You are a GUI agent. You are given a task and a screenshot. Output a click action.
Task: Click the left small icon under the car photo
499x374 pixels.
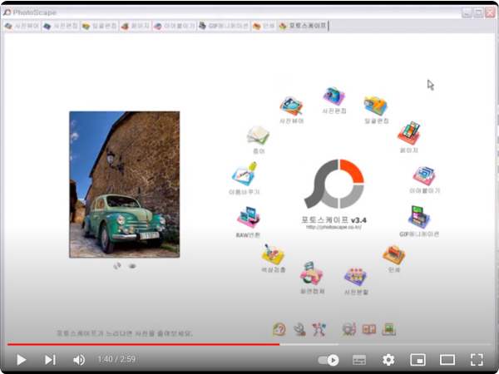tap(117, 266)
